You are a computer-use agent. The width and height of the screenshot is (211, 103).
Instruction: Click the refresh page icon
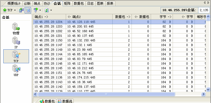47,10
